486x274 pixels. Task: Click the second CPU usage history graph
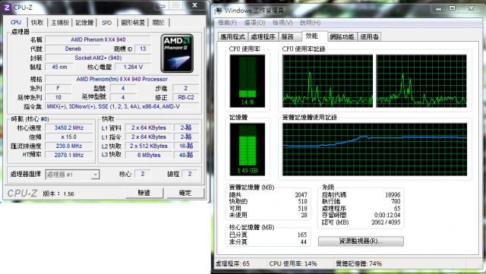point(421,81)
